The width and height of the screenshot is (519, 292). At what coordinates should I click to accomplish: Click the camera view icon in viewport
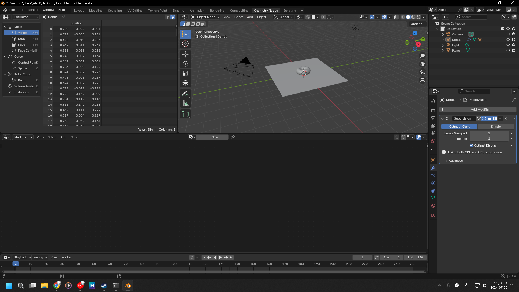pyautogui.click(x=422, y=72)
